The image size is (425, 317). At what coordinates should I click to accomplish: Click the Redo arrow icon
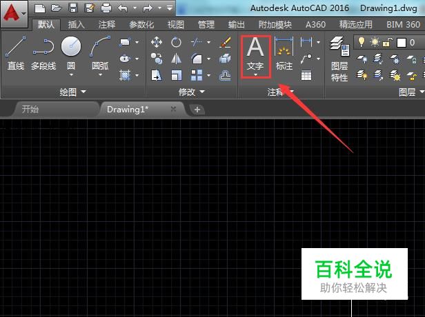coord(148,8)
